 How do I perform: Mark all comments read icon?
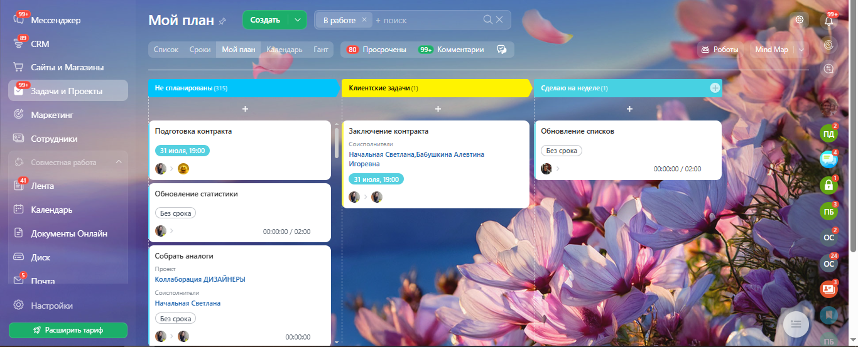tap(501, 50)
